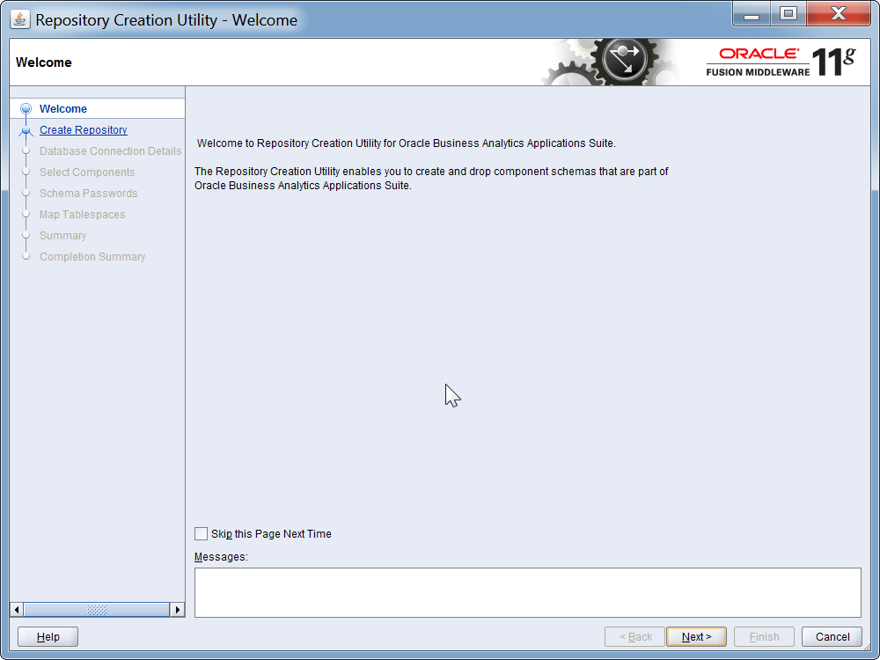The height and width of the screenshot is (660, 880).
Task: Click the Create Repository step bullet icon
Action: tap(26, 131)
